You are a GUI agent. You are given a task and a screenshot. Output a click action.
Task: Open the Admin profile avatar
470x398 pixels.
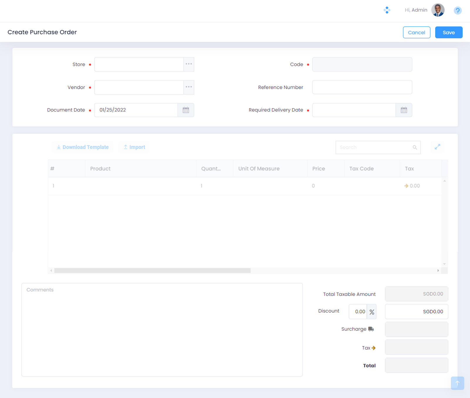[438, 10]
